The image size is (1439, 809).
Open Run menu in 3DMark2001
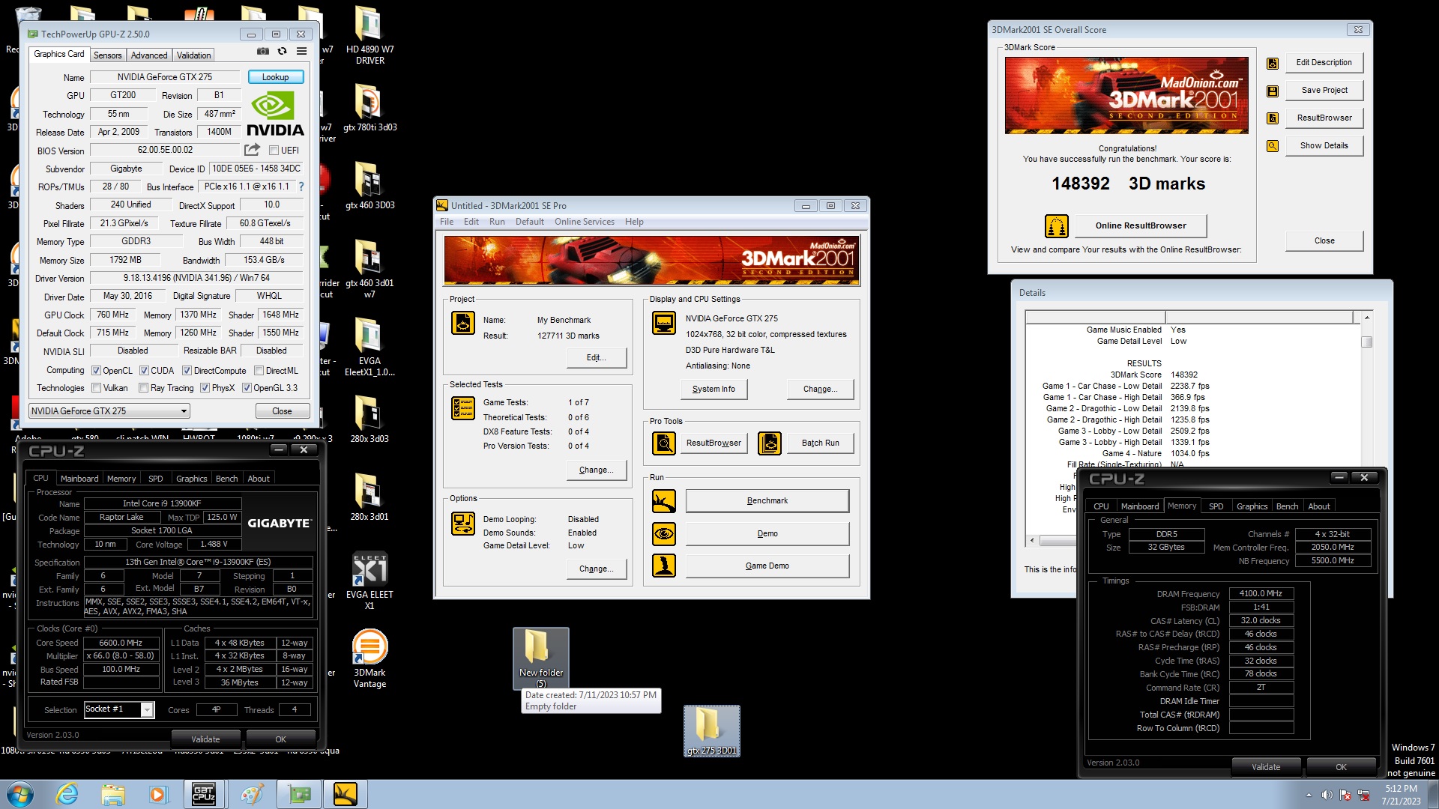coord(497,222)
